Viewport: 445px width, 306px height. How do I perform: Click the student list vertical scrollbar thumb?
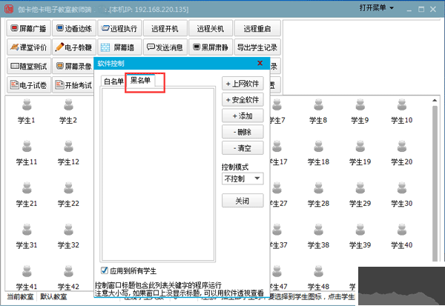pos(435,183)
